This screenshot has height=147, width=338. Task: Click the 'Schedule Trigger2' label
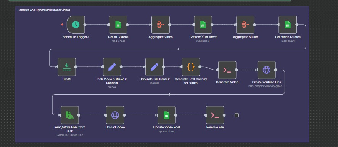76,37
